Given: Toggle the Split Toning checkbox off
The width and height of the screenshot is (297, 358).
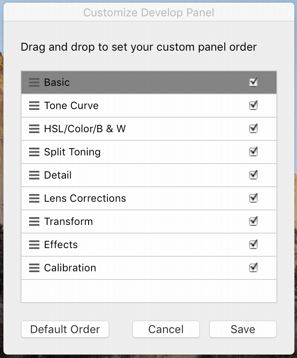Looking at the screenshot, I should pyautogui.click(x=253, y=152).
